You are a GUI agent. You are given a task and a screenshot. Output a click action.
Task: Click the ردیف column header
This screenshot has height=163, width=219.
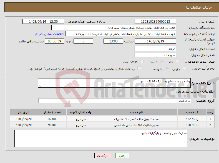click(210, 112)
